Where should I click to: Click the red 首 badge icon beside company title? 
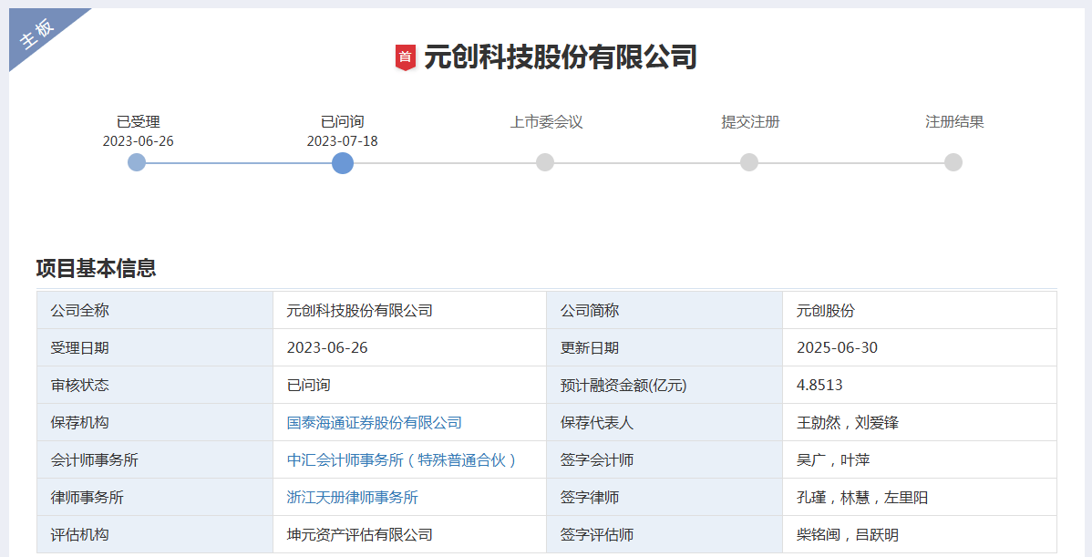(406, 57)
